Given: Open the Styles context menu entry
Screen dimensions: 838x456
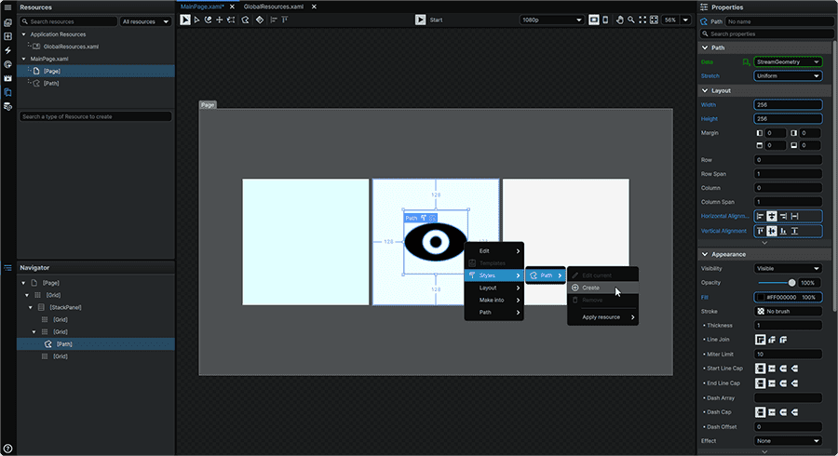Looking at the screenshot, I should point(493,275).
